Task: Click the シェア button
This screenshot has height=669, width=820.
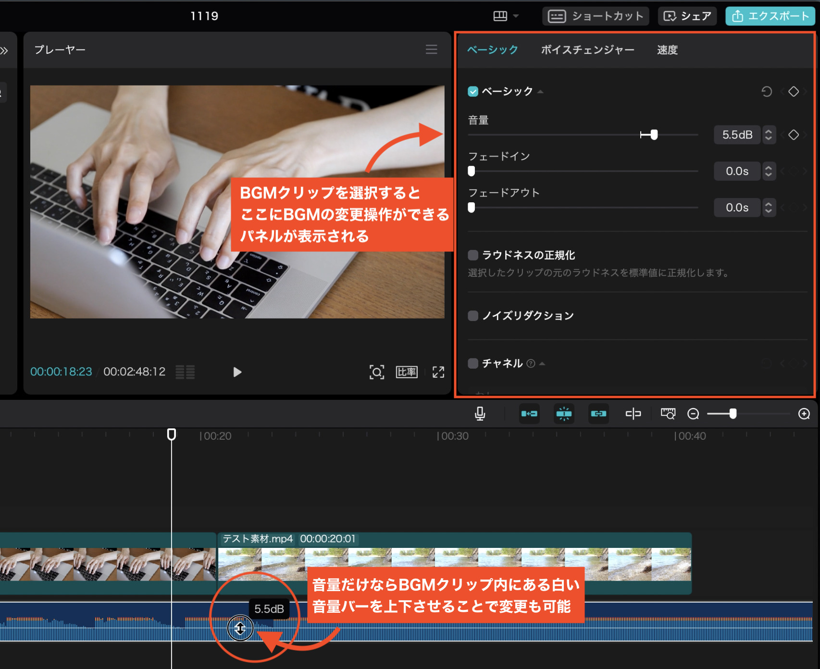Action: (x=687, y=15)
